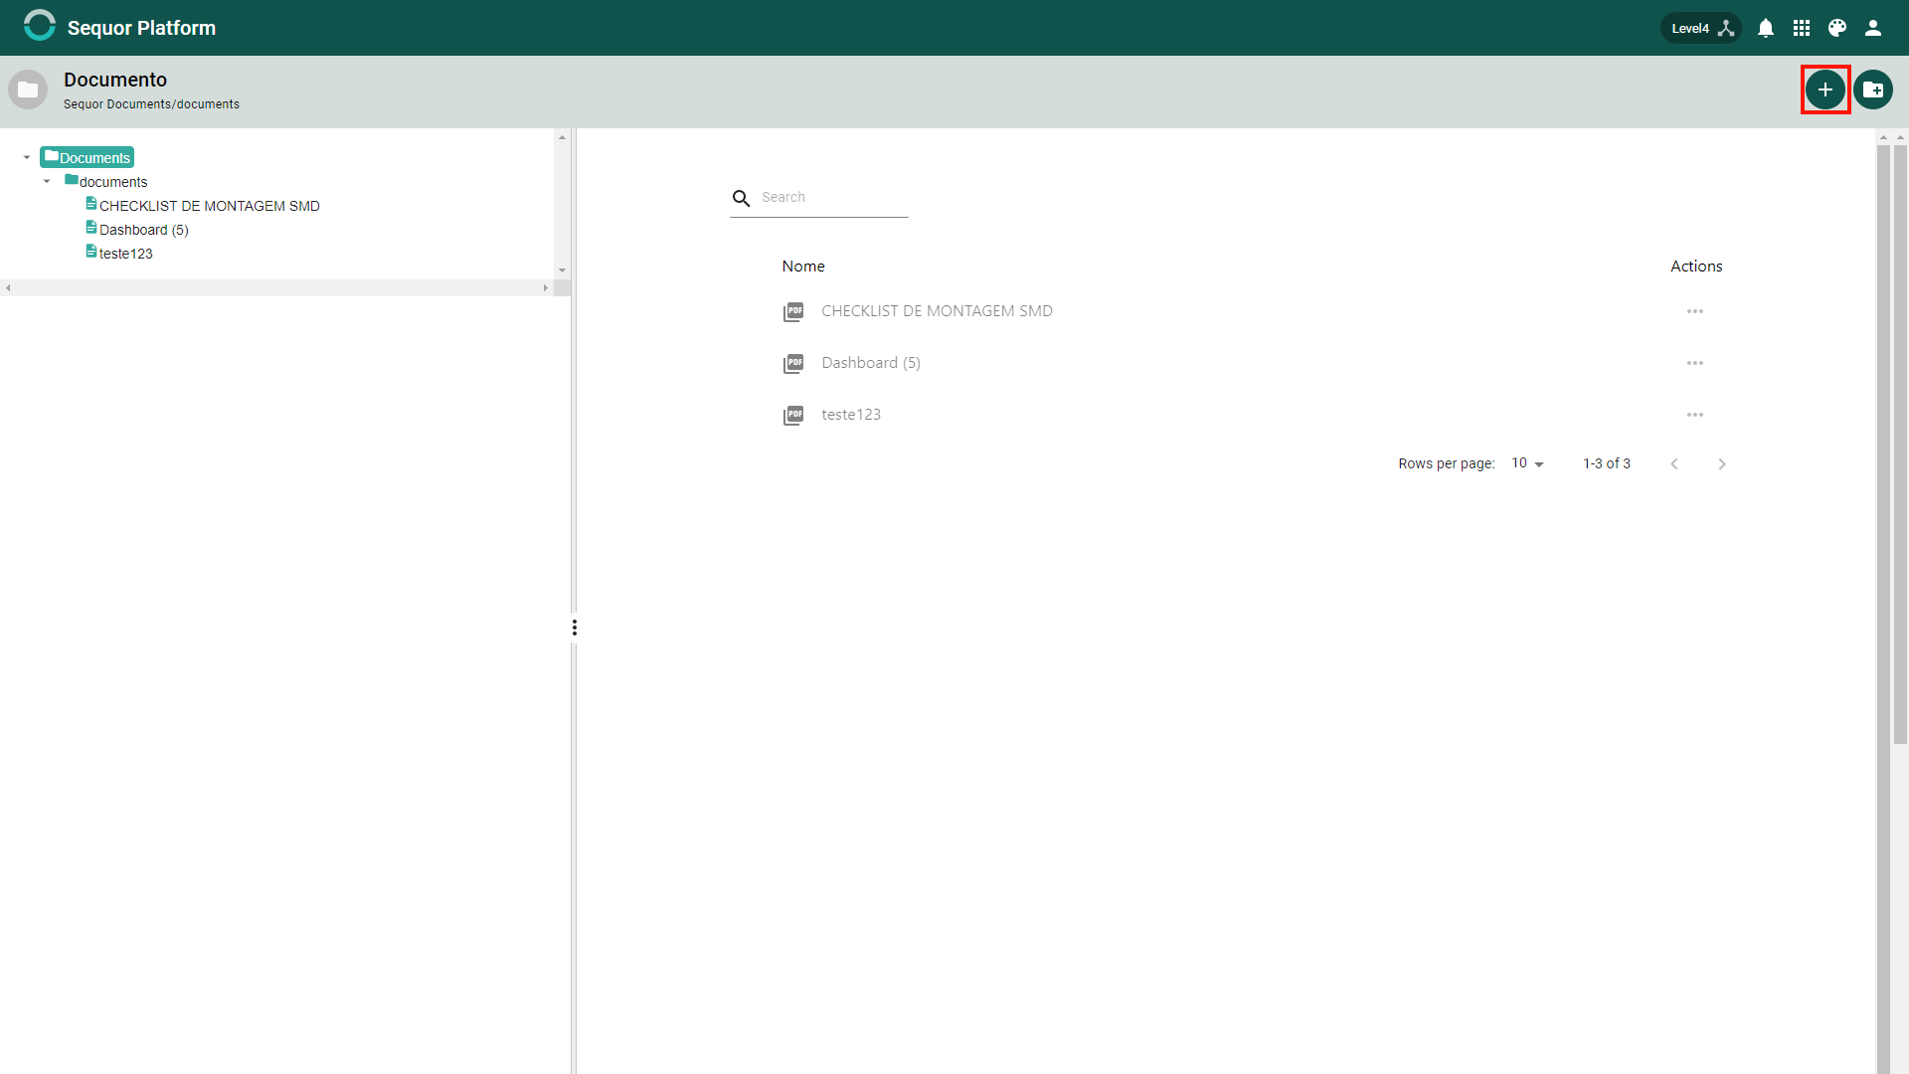Collapse the documents subfolder arrow
The height and width of the screenshot is (1074, 1909).
(47, 181)
